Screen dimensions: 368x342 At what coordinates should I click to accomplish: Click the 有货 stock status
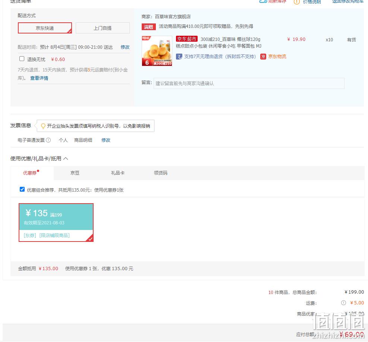click(352, 40)
